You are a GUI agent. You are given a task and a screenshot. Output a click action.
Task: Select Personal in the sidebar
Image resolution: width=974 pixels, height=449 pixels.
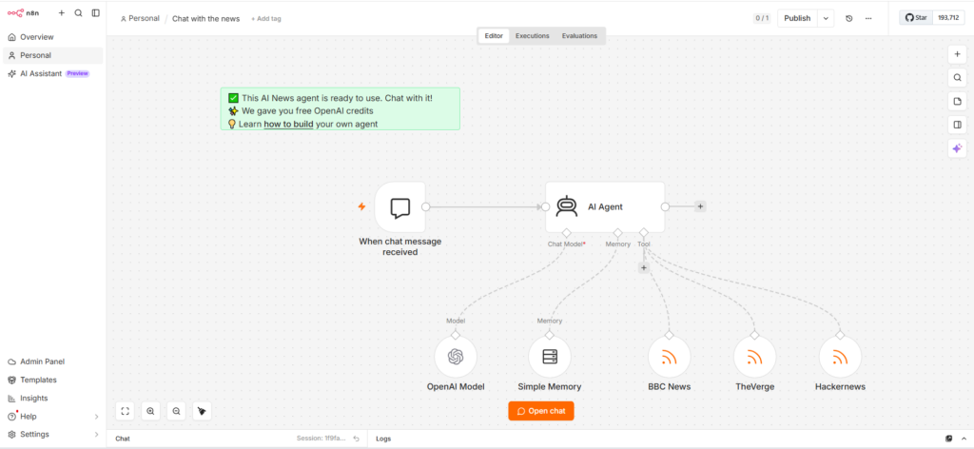point(53,55)
